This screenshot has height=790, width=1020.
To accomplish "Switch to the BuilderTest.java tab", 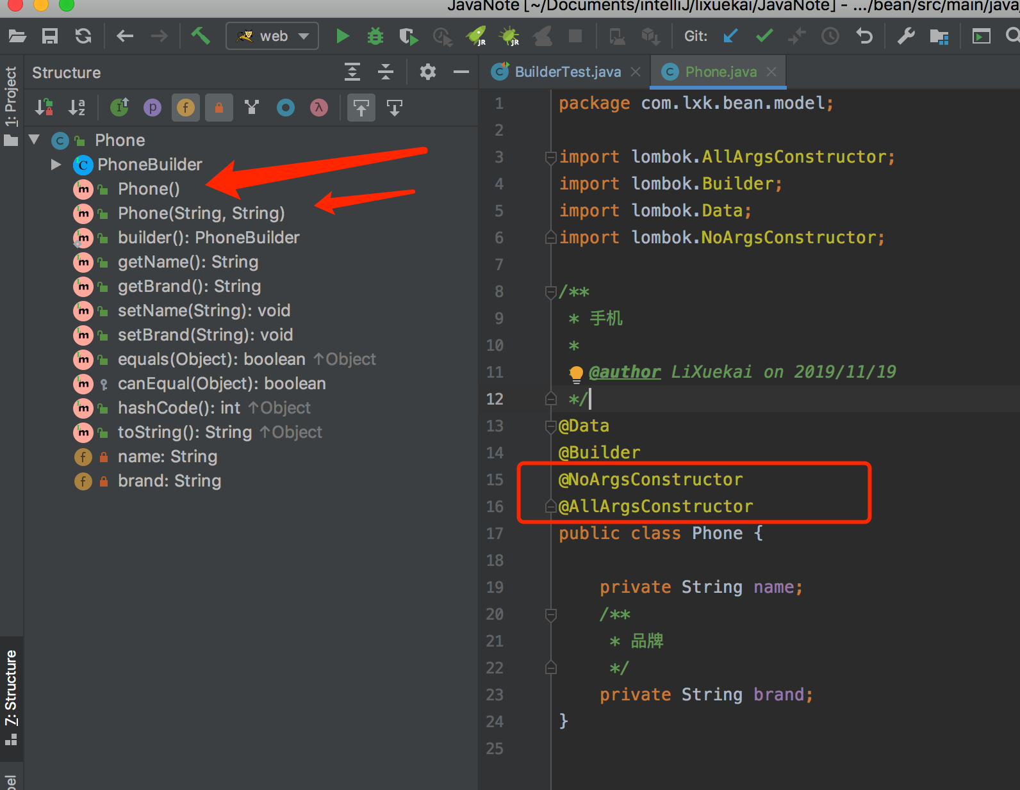I will coord(568,72).
